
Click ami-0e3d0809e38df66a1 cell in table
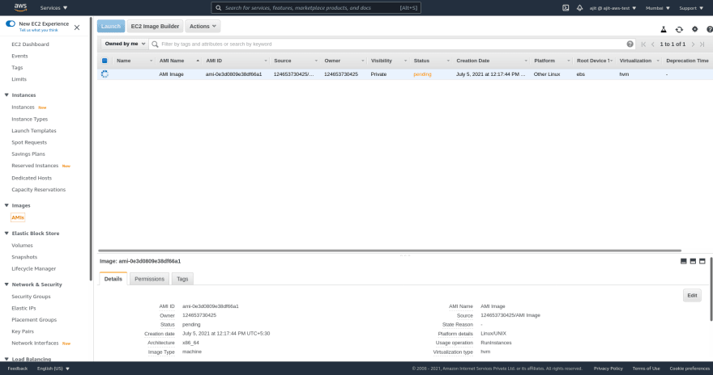(233, 74)
